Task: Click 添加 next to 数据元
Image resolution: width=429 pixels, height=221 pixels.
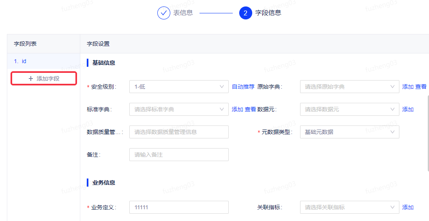Action: coord(408,109)
